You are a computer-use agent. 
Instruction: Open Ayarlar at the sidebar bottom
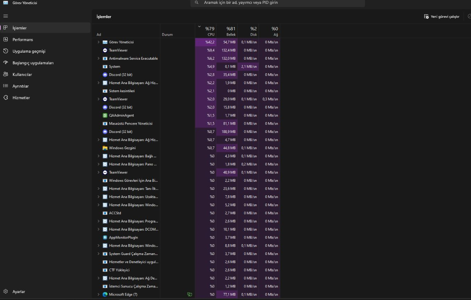pyautogui.click(x=45, y=292)
